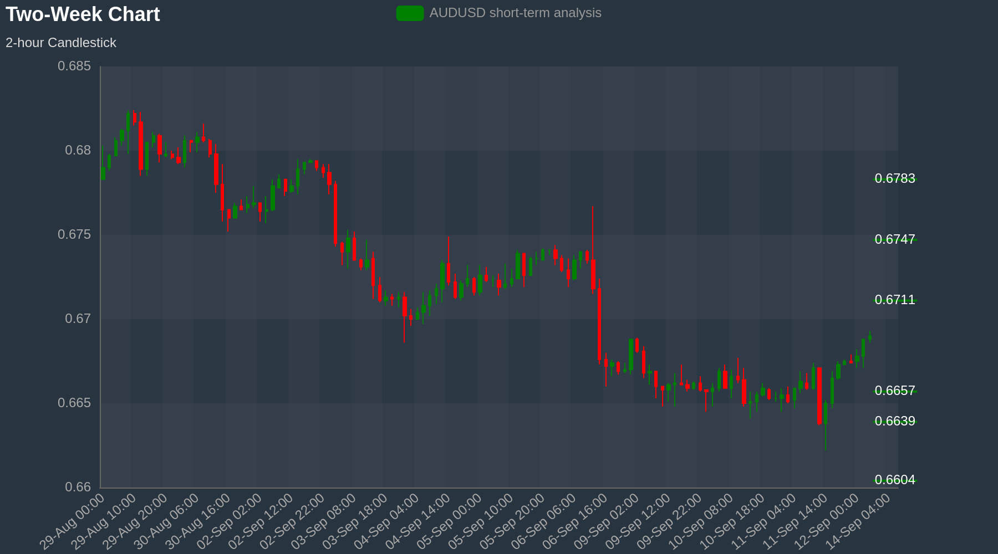The image size is (998, 554).
Task: Click the 0.6783 price level label
Action: [895, 178]
